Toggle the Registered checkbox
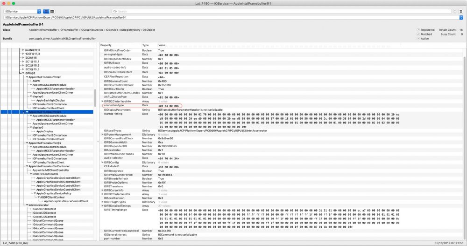The width and height of the screenshot is (467, 246). point(417,29)
